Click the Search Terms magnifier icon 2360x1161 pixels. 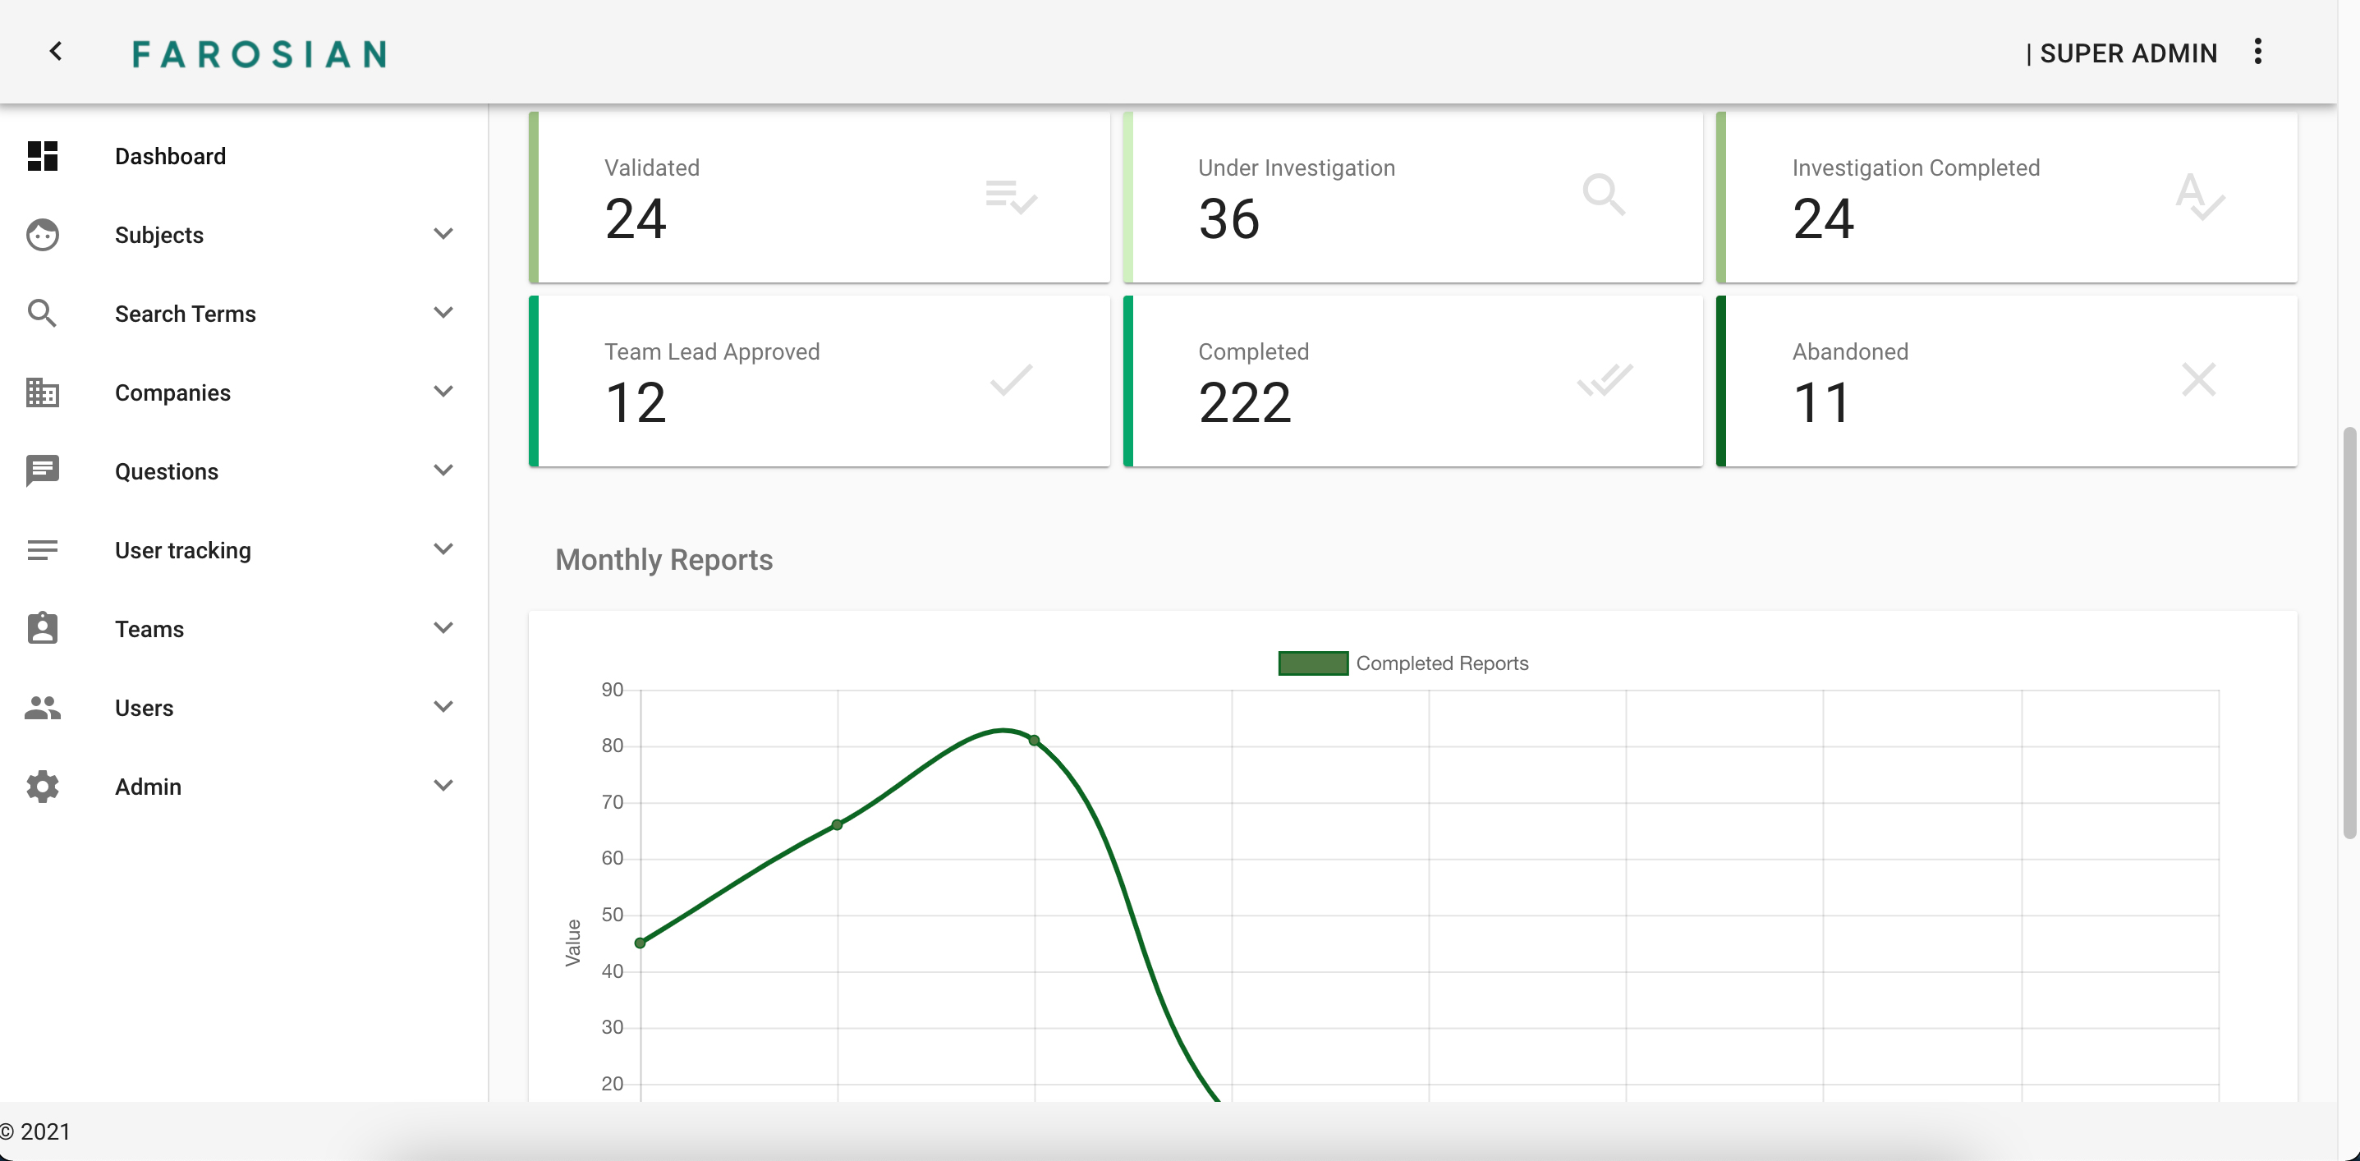pos(42,314)
